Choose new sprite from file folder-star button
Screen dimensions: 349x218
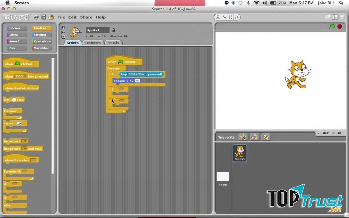(255, 137)
